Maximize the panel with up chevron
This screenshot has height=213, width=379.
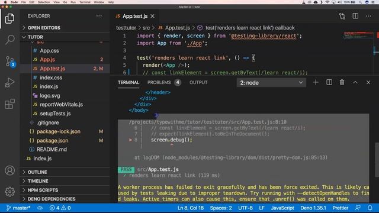[x=355, y=82]
